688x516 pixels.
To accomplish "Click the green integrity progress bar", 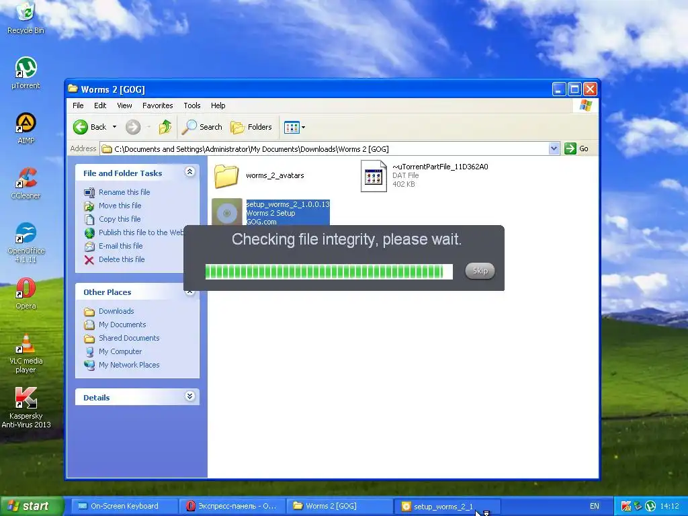I will 329,271.
